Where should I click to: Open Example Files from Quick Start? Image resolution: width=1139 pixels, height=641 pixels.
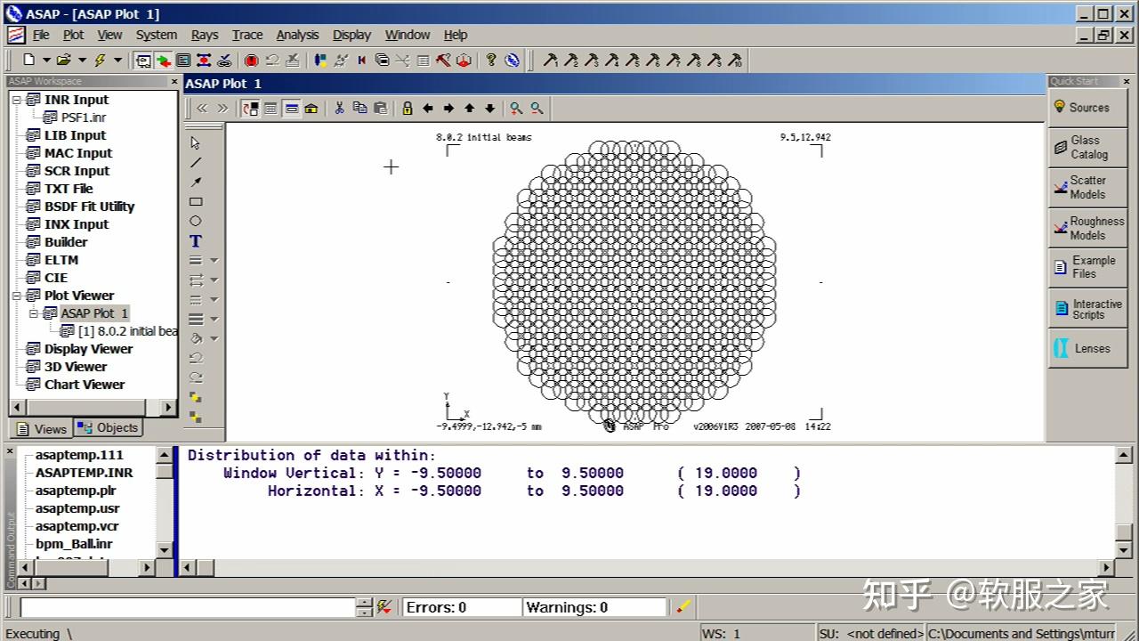pyautogui.click(x=1087, y=267)
